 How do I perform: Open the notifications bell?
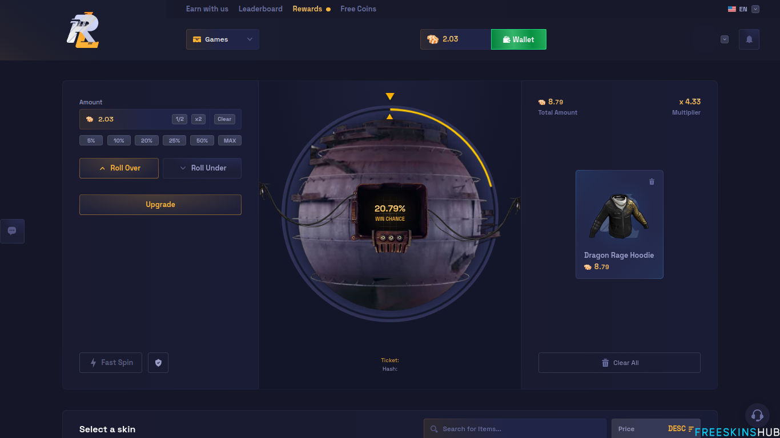749,39
